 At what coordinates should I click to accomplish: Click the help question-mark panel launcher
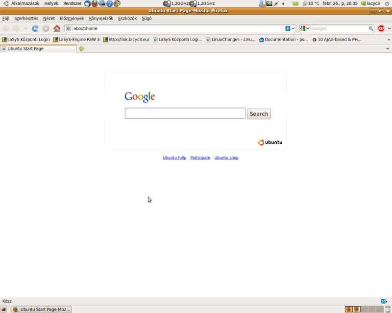pos(109,3)
